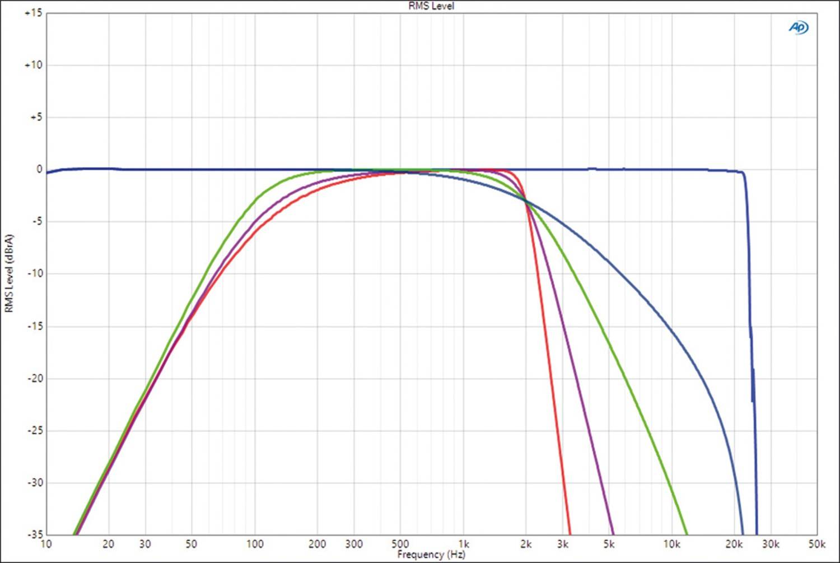Image resolution: width=840 pixels, height=563 pixels.
Task: Click the '20k' frequency tick label
Action: 734,544
